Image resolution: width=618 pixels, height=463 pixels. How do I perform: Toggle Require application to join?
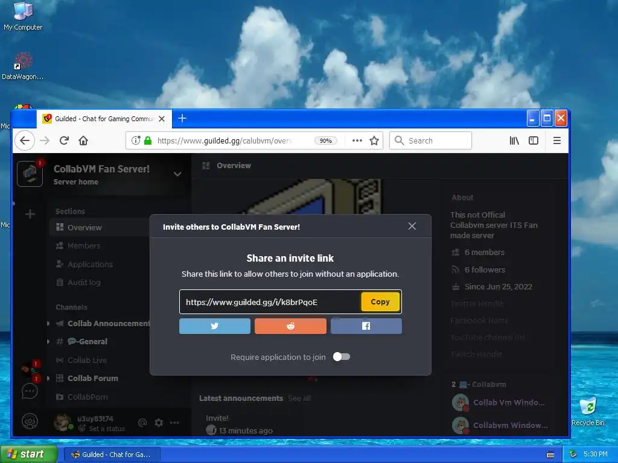coord(342,357)
